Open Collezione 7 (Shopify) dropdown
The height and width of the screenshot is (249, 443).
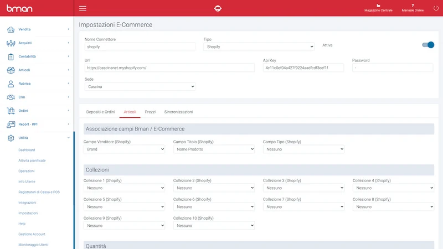pos(303,206)
